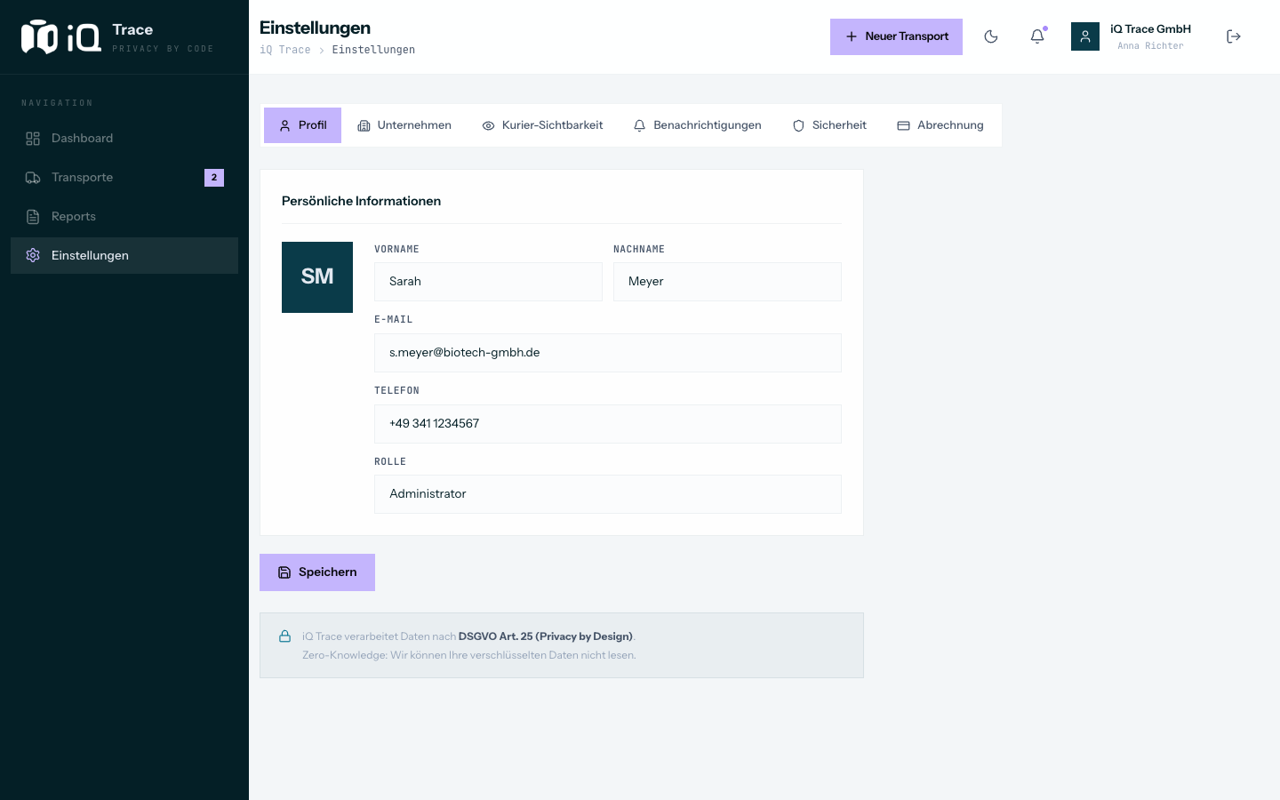Click the Transporte badge showing 2

(x=214, y=178)
